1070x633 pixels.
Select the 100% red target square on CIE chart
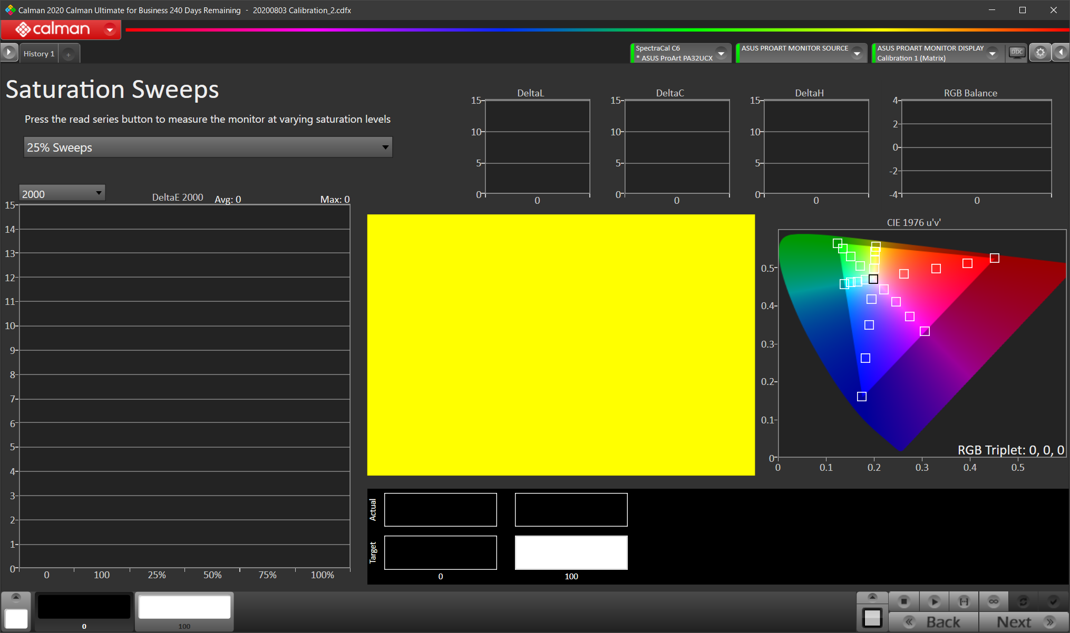tap(995, 258)
